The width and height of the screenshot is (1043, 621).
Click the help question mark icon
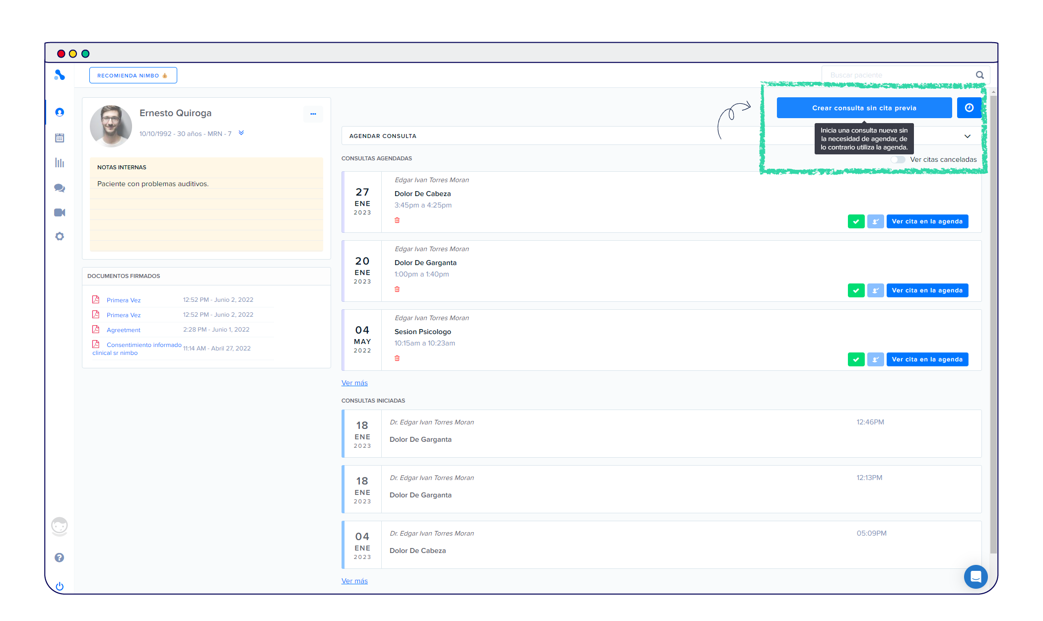pyautogui.click(x=60, y=557)
